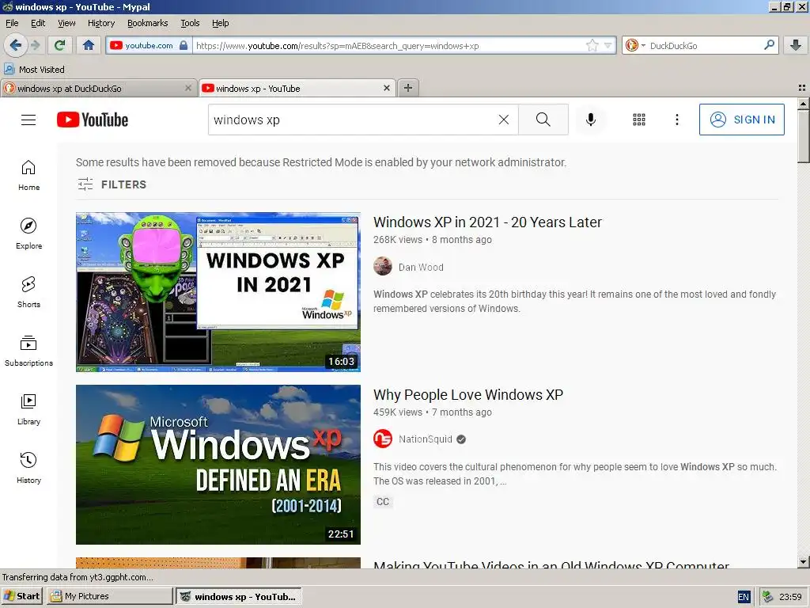Click the EN language indicator
This screenshot has width=810, height=608.
coord(744,597)
